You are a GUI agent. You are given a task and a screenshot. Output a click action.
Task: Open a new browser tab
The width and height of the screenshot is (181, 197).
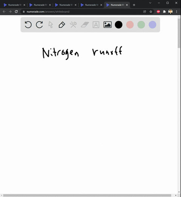click(134, 5)
